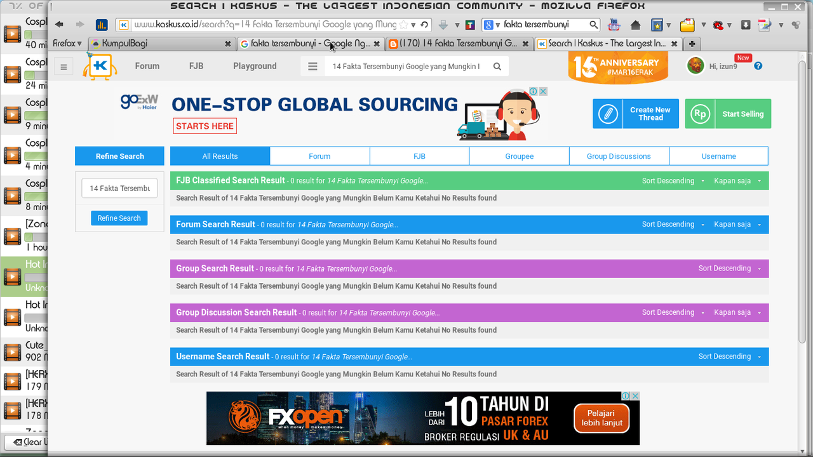The width and height of the screenshot is (813, 457).
Task: Click the yellow folder toolbar icon
Action: point(687,25)
